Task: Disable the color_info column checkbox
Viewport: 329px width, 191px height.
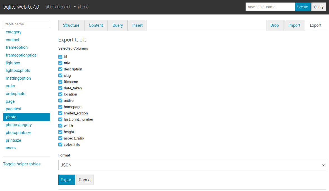Action: (60, 145)
